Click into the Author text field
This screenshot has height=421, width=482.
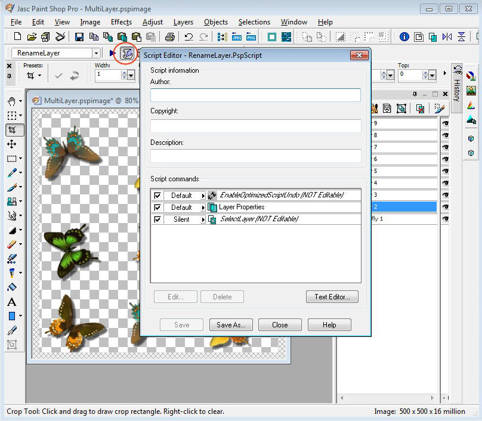tap(255, 95)
